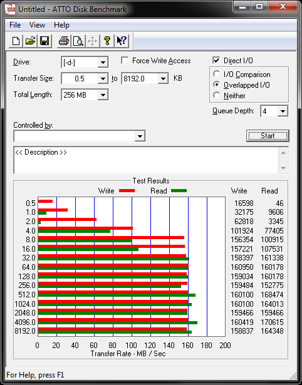The image size is (302, 385).
Task: Open the View menu
Action: point(37,25)
